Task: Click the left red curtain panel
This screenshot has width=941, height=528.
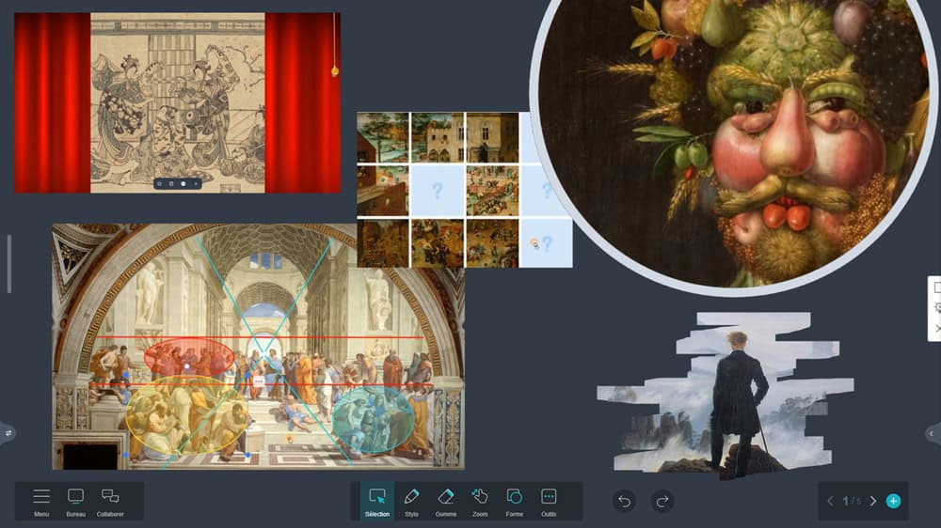Action: pos(52,102)
